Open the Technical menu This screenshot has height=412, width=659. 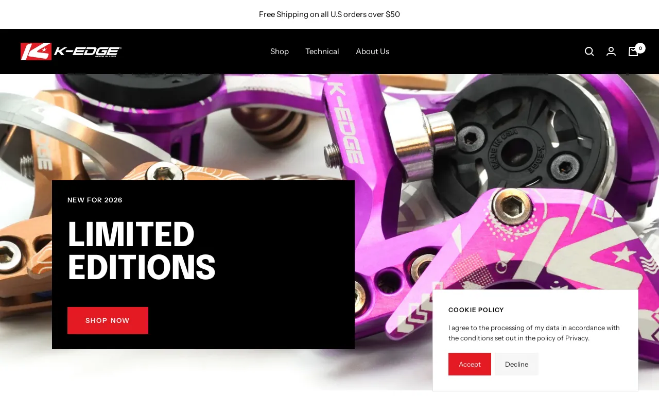coord(322,51)
